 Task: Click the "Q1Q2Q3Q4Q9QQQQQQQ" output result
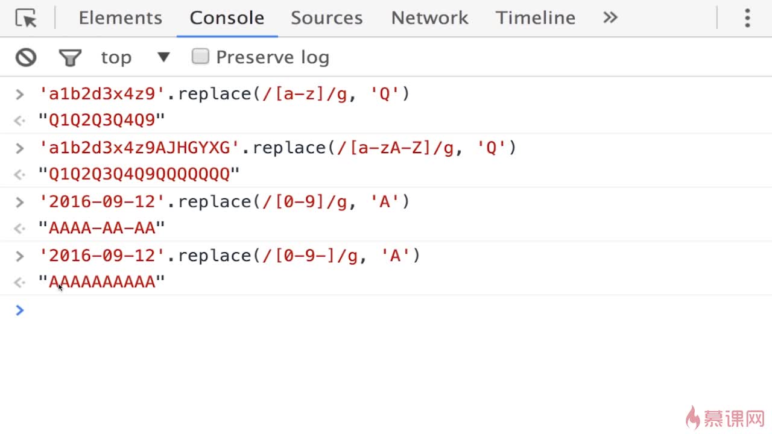click(139, 174)
